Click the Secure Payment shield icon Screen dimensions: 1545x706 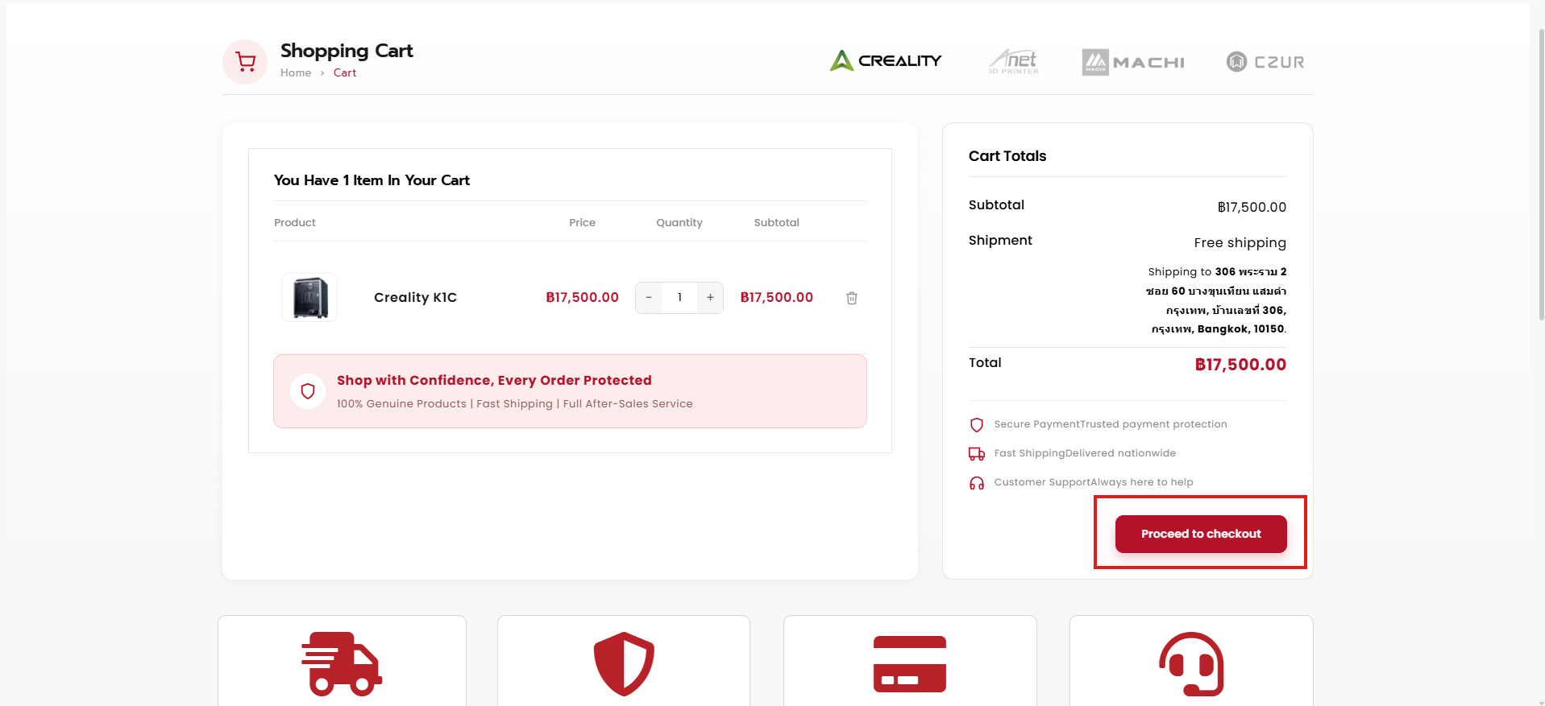pyautogui.click(x=977, y=425)
